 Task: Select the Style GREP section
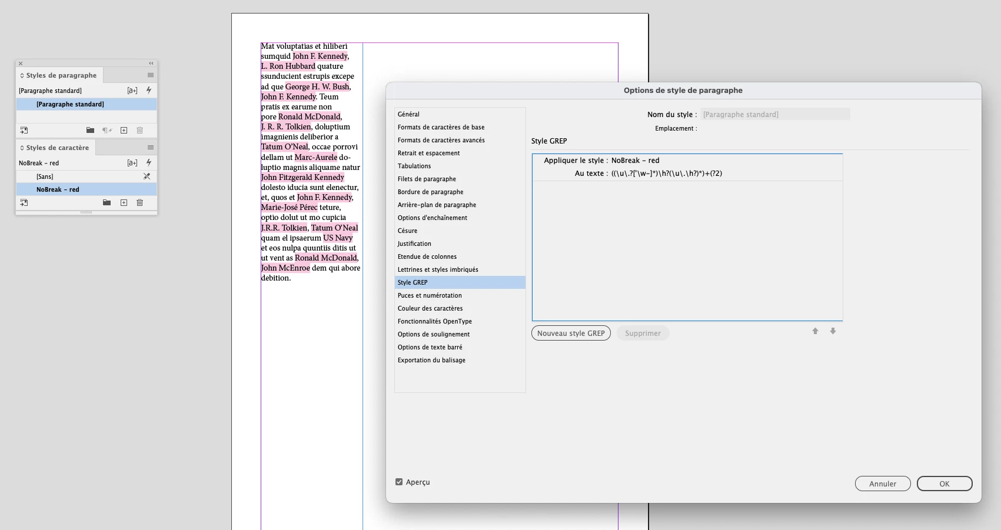tap(460, 282)
